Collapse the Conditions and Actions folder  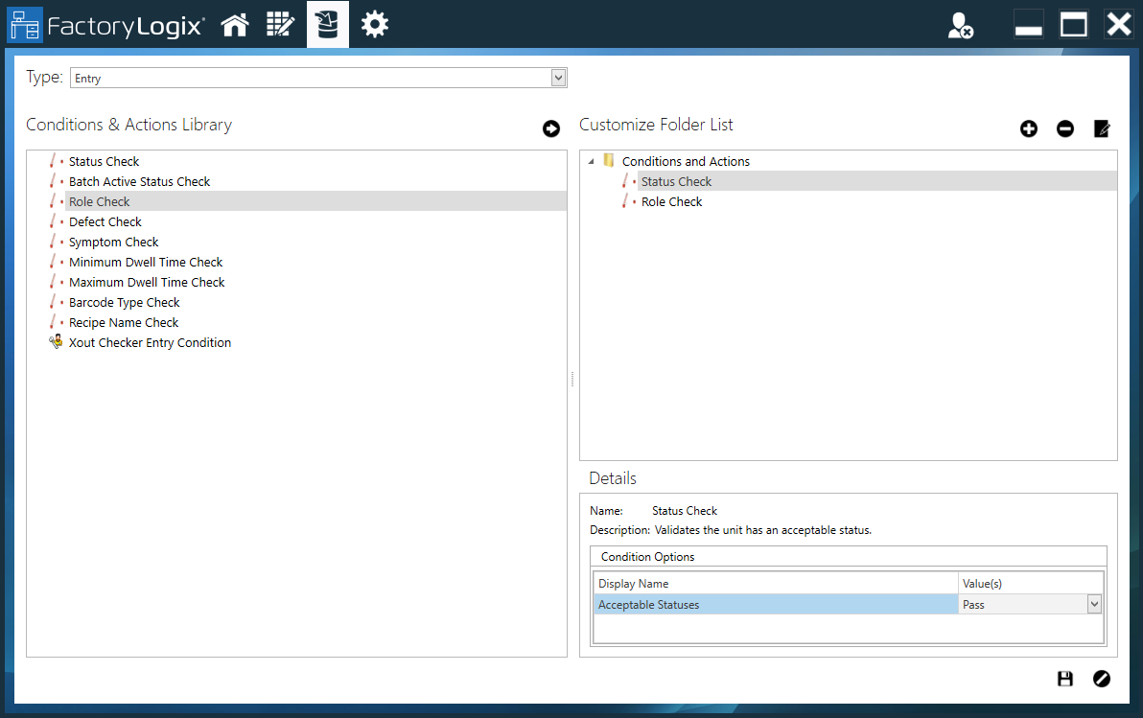[592, 161]
